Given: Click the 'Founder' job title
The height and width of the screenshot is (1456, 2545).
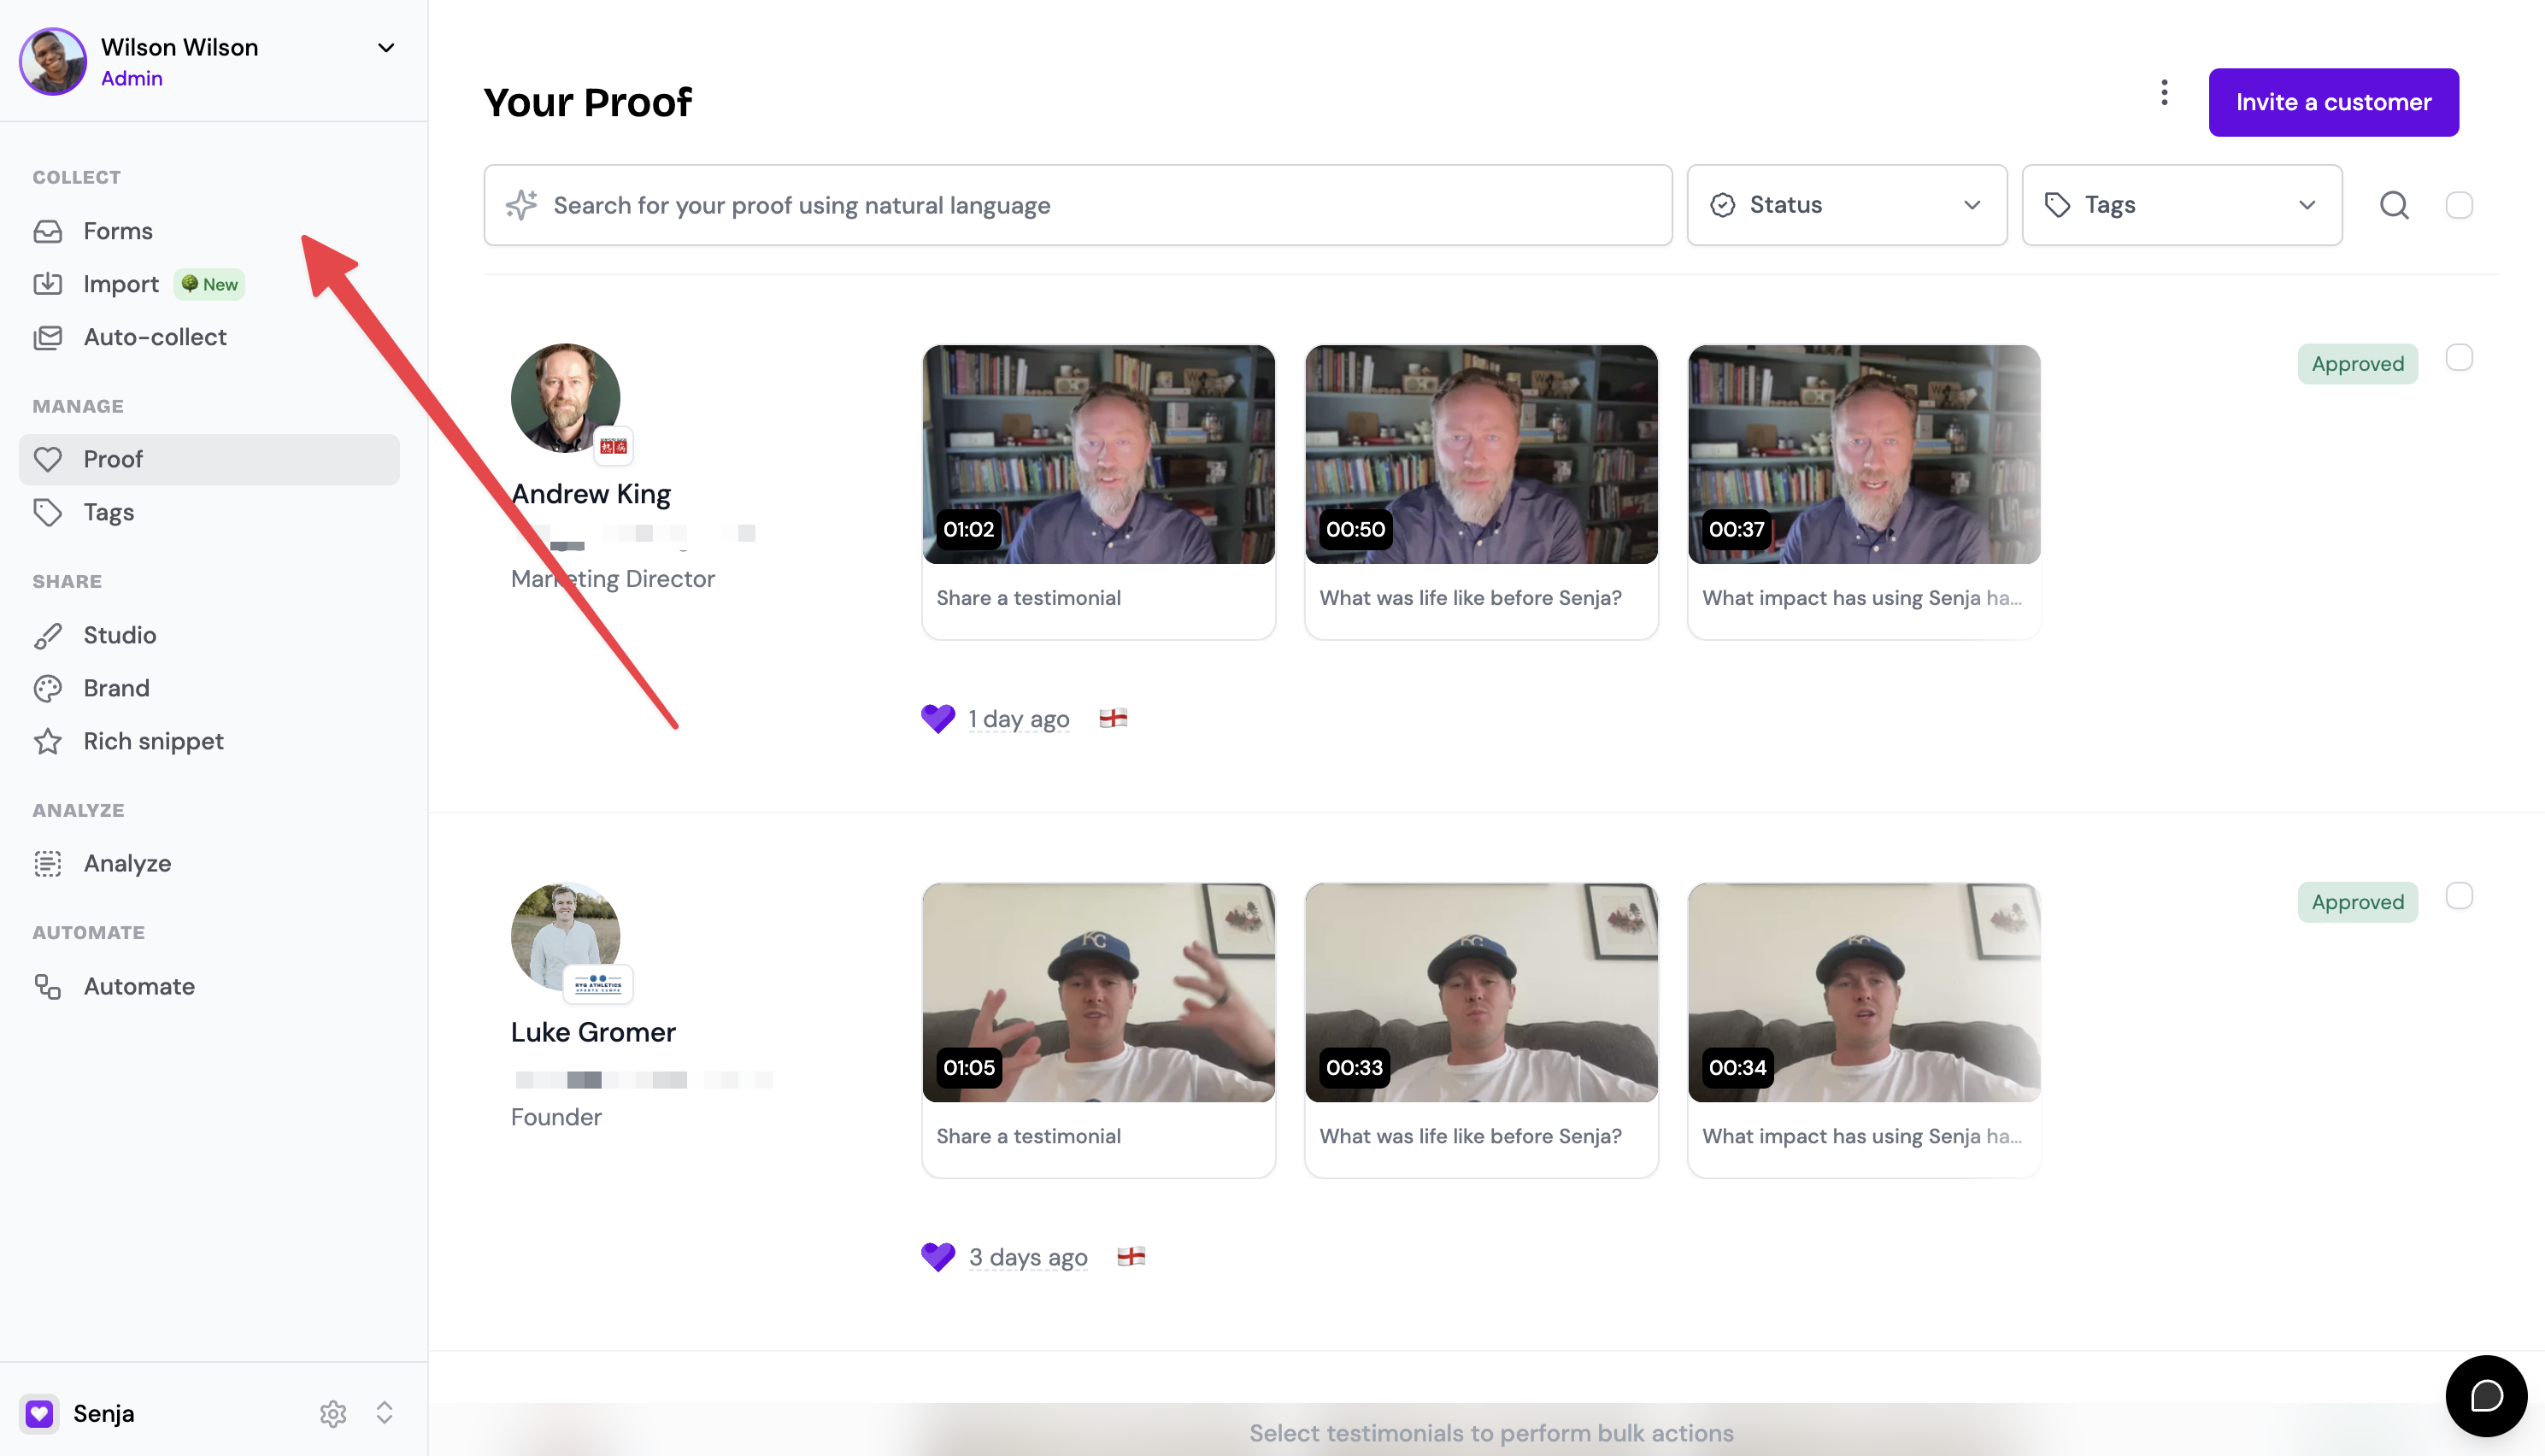Looking at the screenshot, I should (556, 1117).
